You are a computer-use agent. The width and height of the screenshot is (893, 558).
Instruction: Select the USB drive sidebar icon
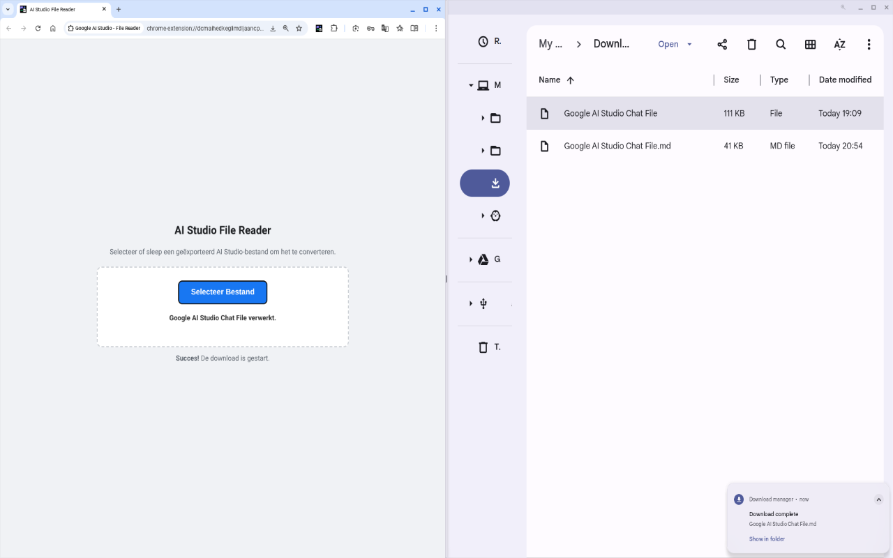483,303
